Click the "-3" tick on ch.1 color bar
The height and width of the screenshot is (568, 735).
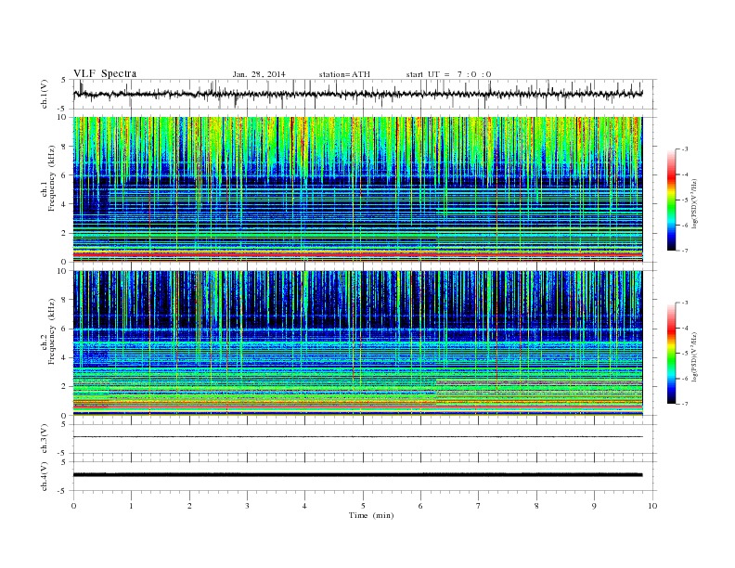click(x=683, y=149)
